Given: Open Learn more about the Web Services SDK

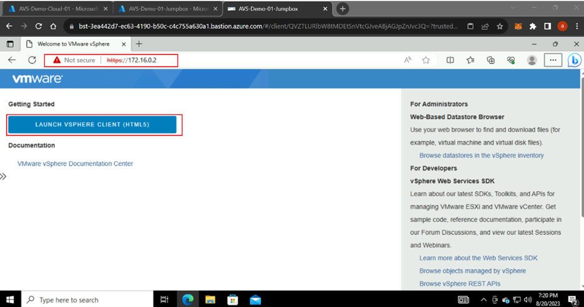Looking at the screenshot, I should (478, 258).
